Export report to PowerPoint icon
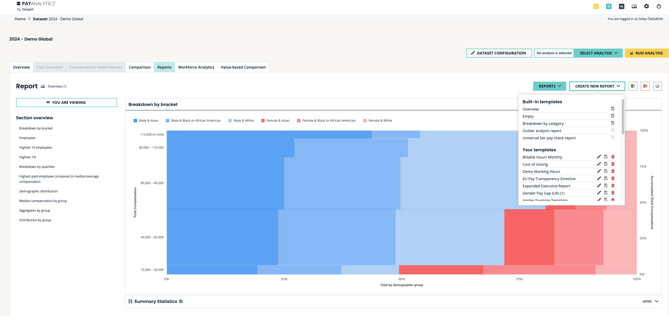 645,86
